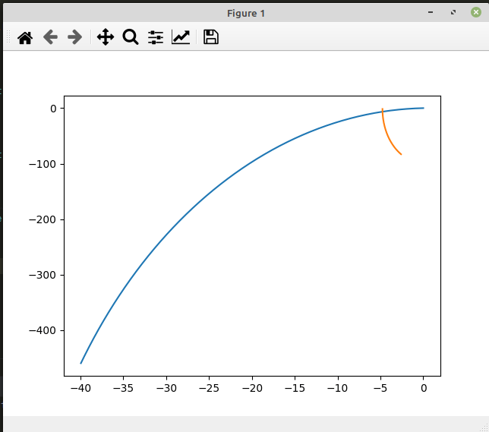Save the figure with the floppy icon
489x432 pixels.
coord(211,36)
